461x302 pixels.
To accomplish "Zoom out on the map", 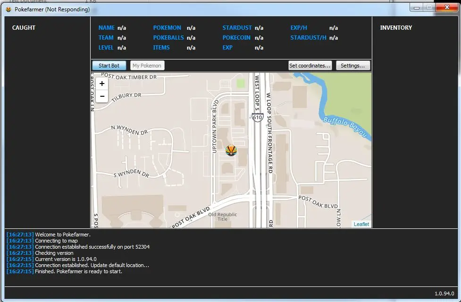I will [102, 96].
